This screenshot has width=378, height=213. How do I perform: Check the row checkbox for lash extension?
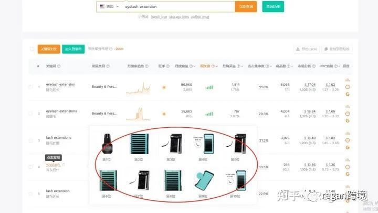(x=30, y=194)
